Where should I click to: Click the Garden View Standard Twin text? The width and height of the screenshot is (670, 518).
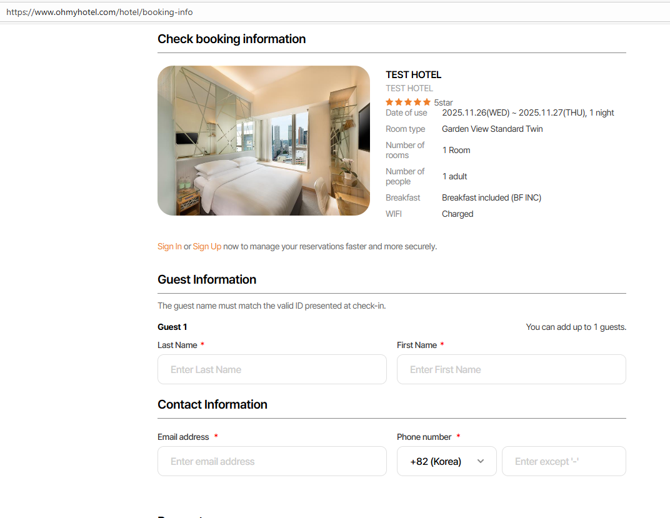492,129
